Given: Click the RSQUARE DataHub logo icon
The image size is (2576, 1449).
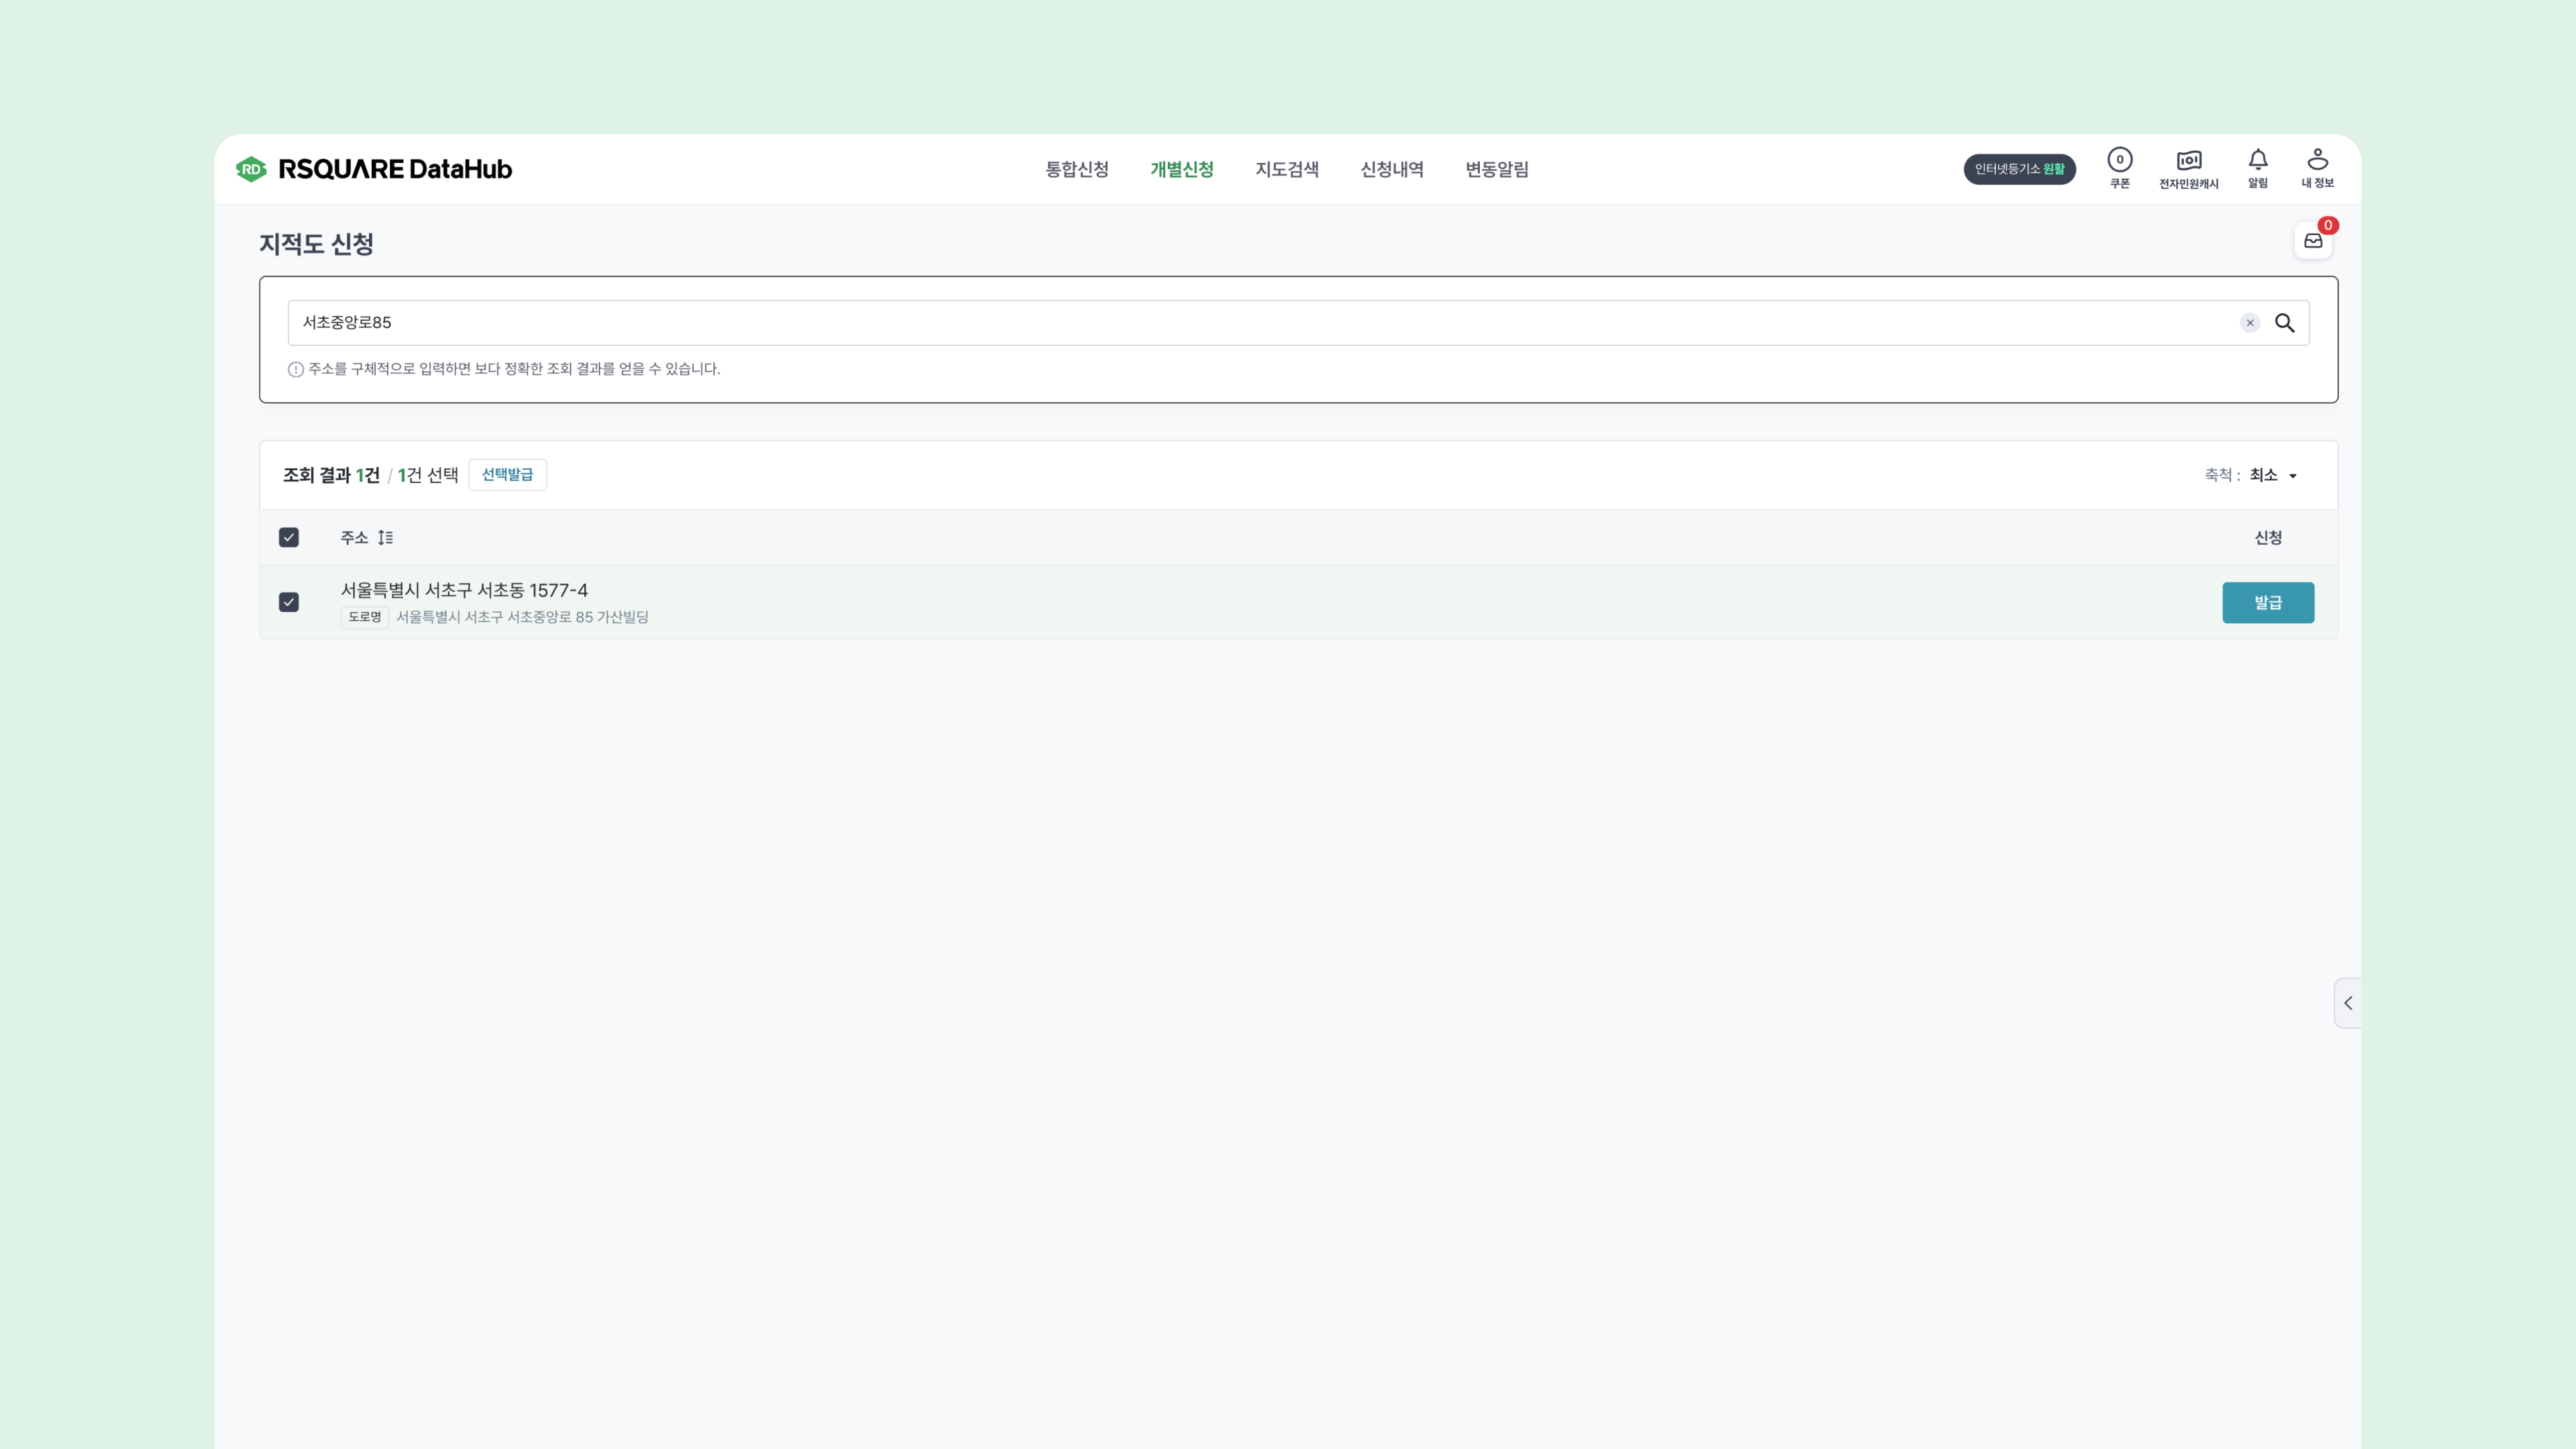Looking at the screenshot, I should [251, 169].
